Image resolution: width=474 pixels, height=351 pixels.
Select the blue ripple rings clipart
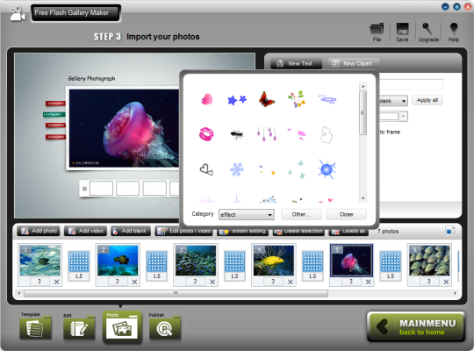pos(327,99)
